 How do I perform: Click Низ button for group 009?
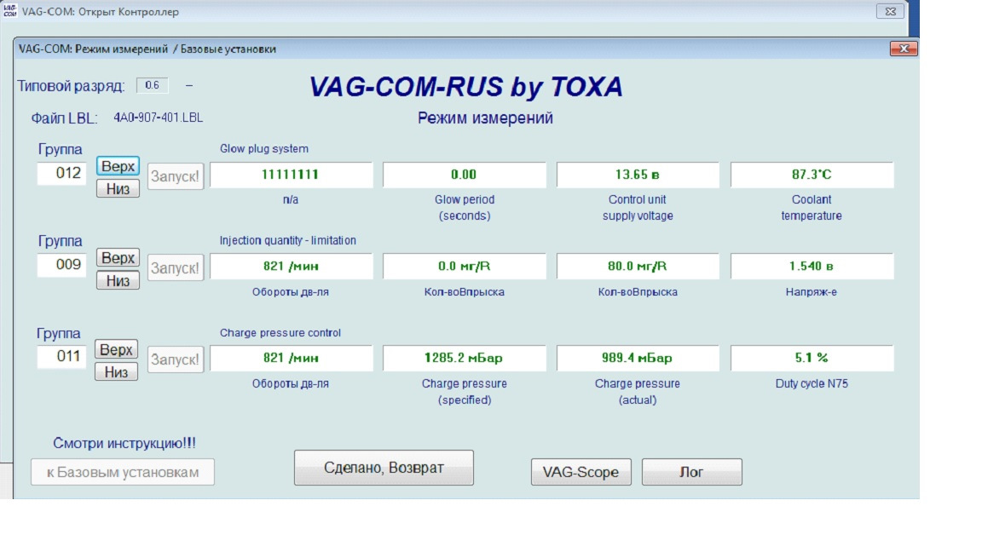click(118, 280)
